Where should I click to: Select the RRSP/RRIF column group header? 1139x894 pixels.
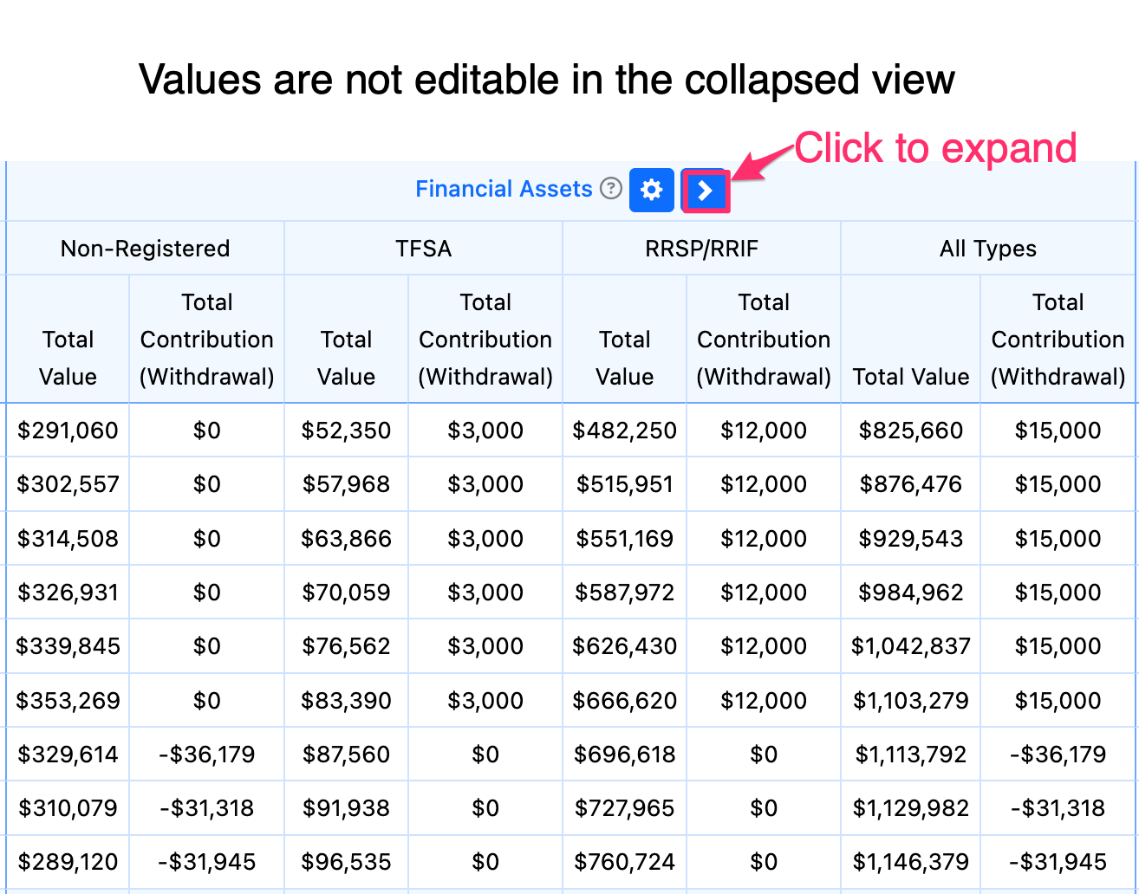[x=702, y=249]
